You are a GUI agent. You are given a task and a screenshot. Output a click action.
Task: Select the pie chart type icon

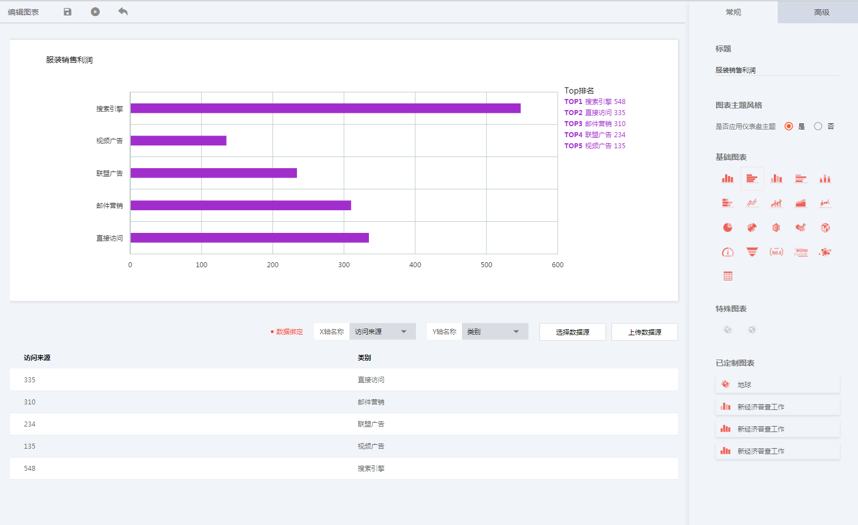(x=727, y=227)
